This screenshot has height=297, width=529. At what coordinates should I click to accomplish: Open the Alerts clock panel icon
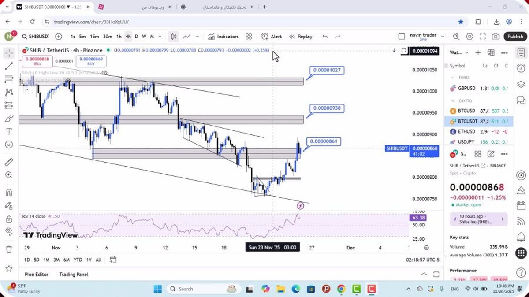click(521, 68)
